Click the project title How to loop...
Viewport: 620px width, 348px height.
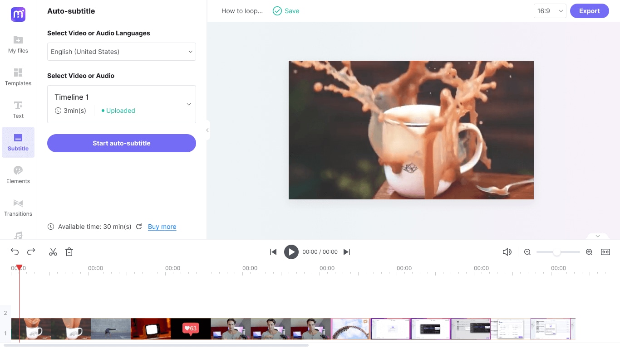pos(242,11)
